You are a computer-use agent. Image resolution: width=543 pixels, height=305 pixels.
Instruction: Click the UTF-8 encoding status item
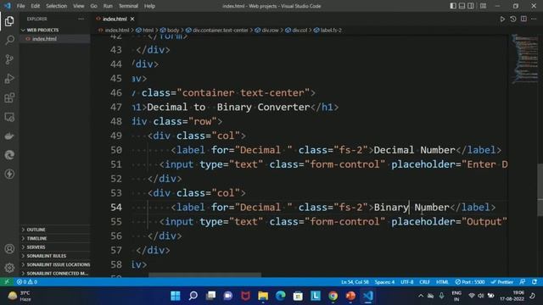coord(407,282)
